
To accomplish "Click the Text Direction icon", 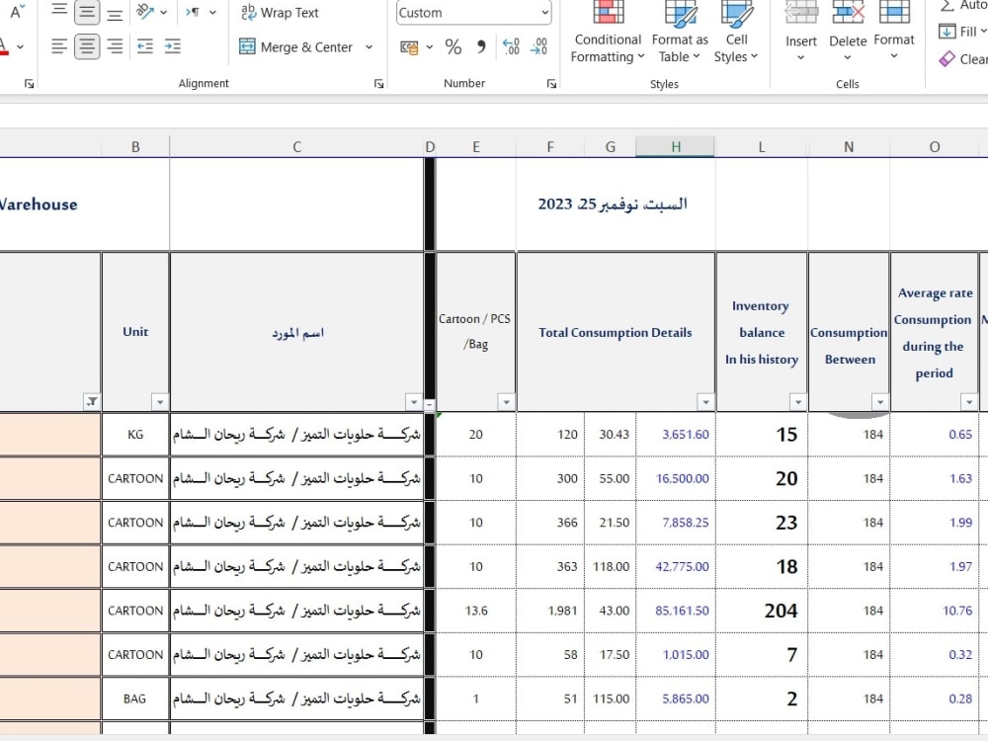I will click(x=193, y=12).
